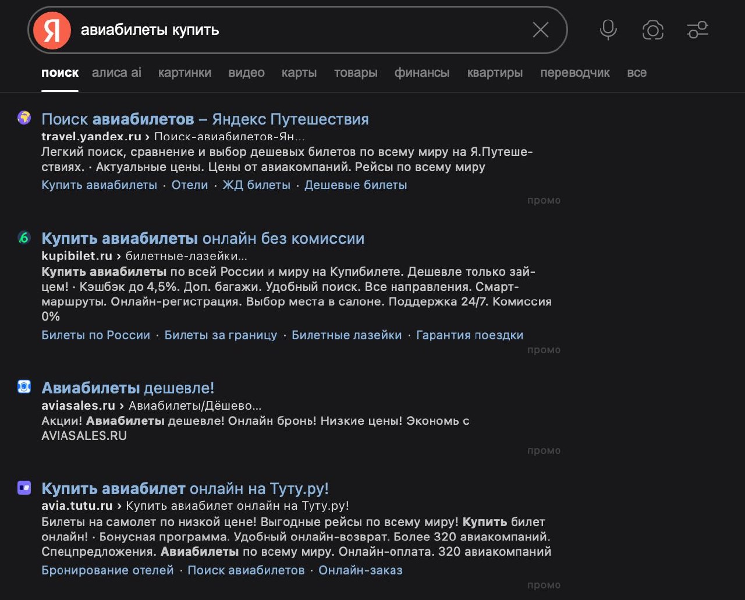Open image search via the camera icon
This screenshot has width=745, height=600.
point(652,30)
